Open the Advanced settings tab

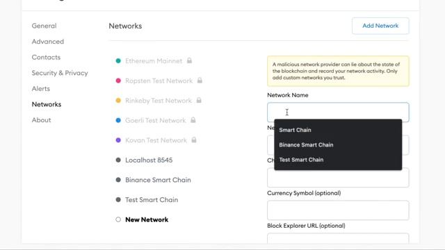pos(48,42)
